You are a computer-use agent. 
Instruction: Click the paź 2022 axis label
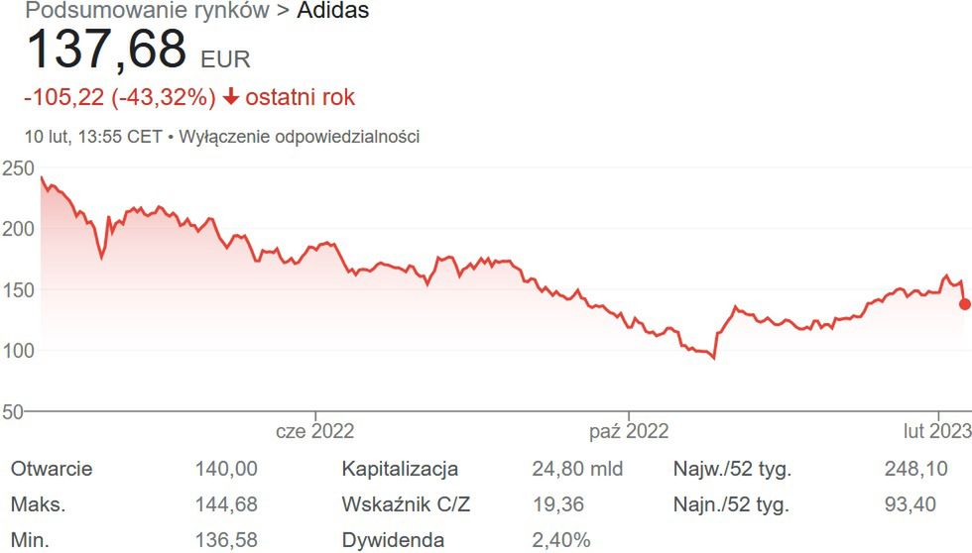pyautogui.click(x=628, y=431)
